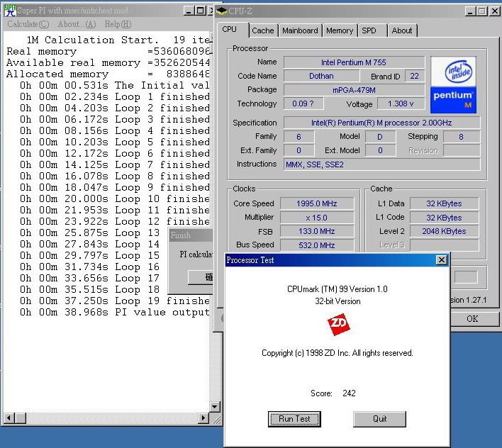Click the 1M Calculation Start line

[x=118, y=40]
